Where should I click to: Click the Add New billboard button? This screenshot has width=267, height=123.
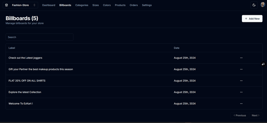coord(252,19)
